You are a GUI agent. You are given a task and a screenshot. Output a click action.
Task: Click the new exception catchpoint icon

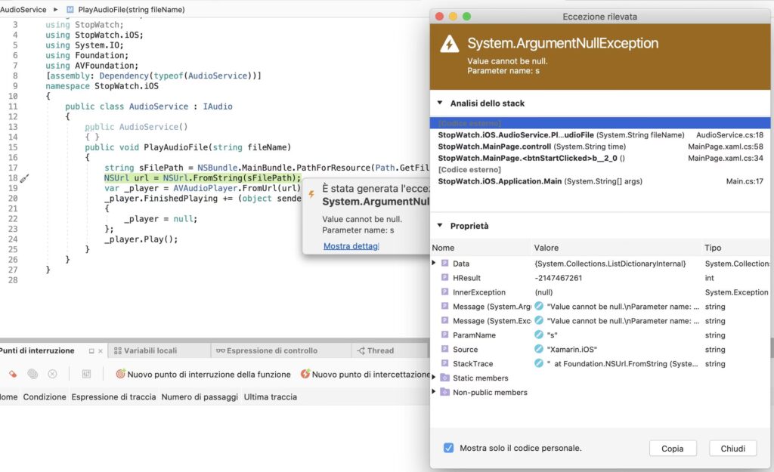pyautogui.click(x=305, y=374)
